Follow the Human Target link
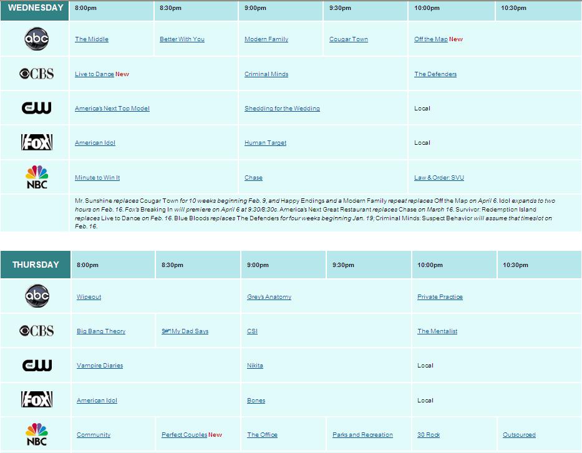 [265, 143]
